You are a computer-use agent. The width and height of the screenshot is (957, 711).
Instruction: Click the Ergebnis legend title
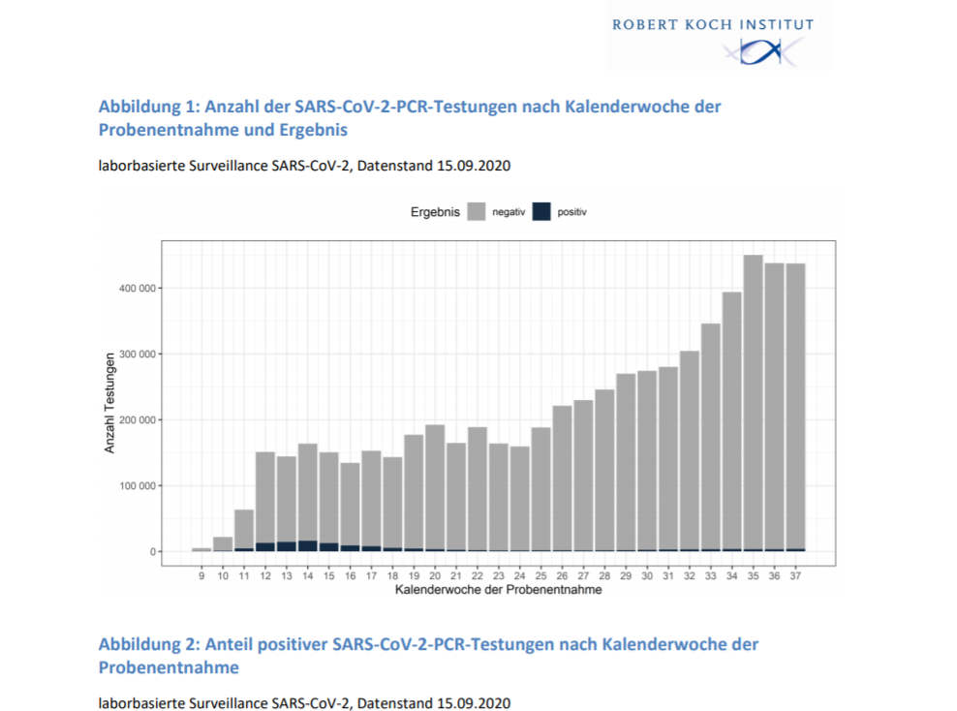[435, 212]
